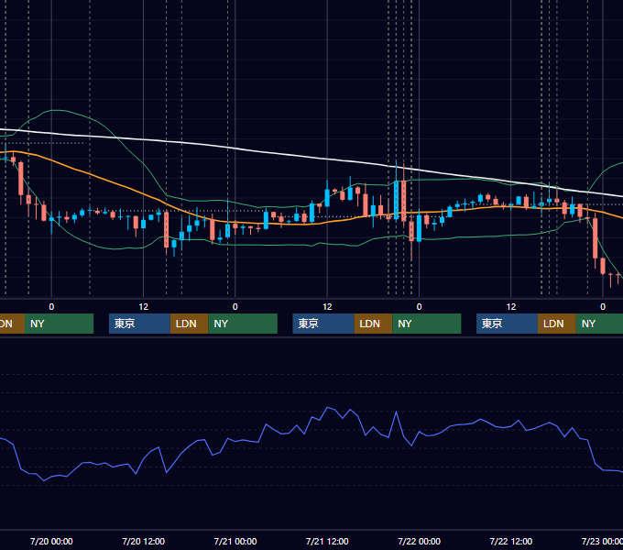Select the LDN session block on 7/21

[x=373, y=324]
